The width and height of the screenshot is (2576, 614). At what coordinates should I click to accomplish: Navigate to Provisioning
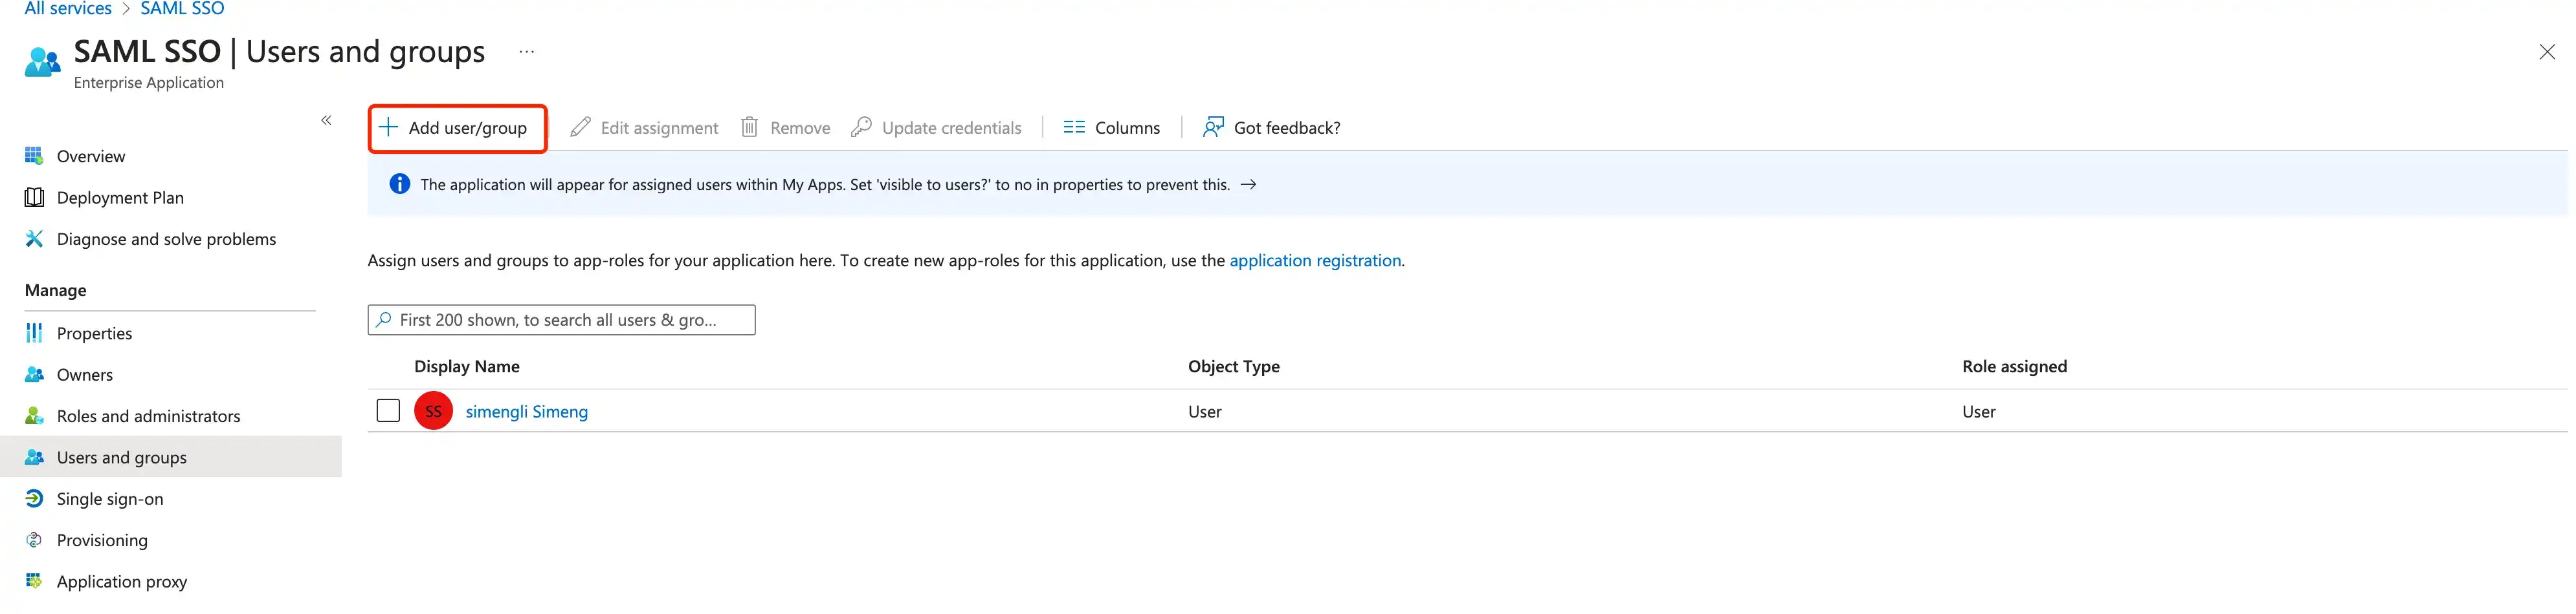pos(102,540)
